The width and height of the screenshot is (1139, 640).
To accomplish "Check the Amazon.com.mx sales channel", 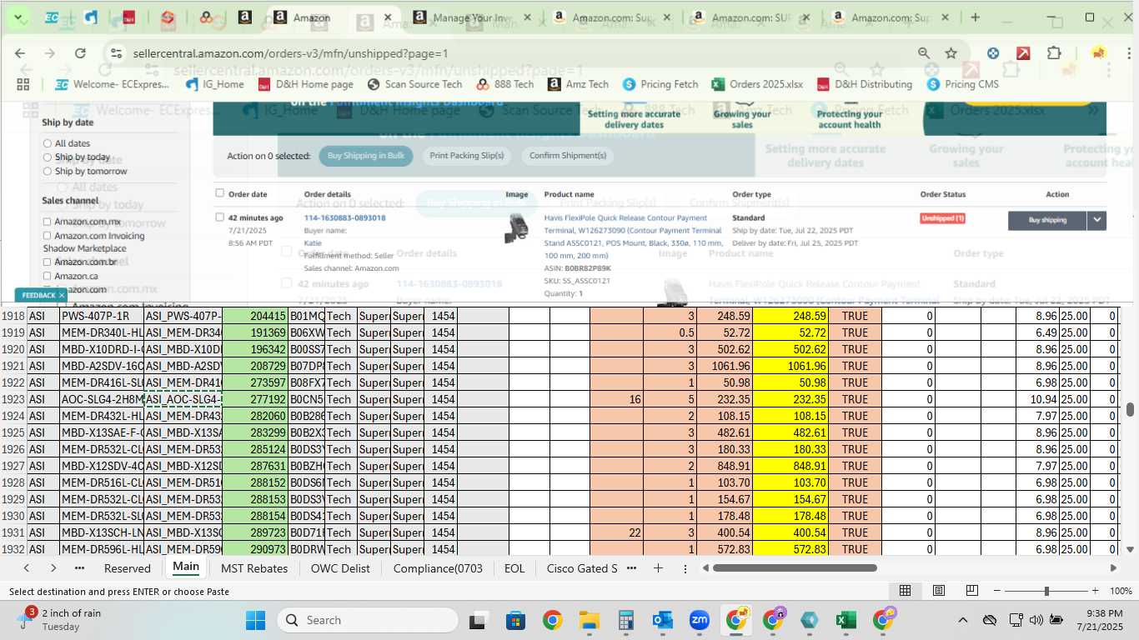I will click(x=48, y=222).
